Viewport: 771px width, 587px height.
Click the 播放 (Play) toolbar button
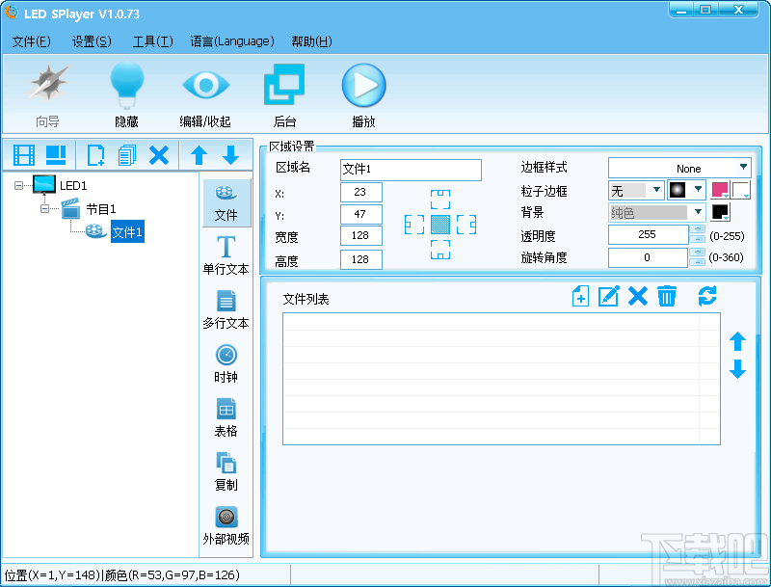click(363, 92)
